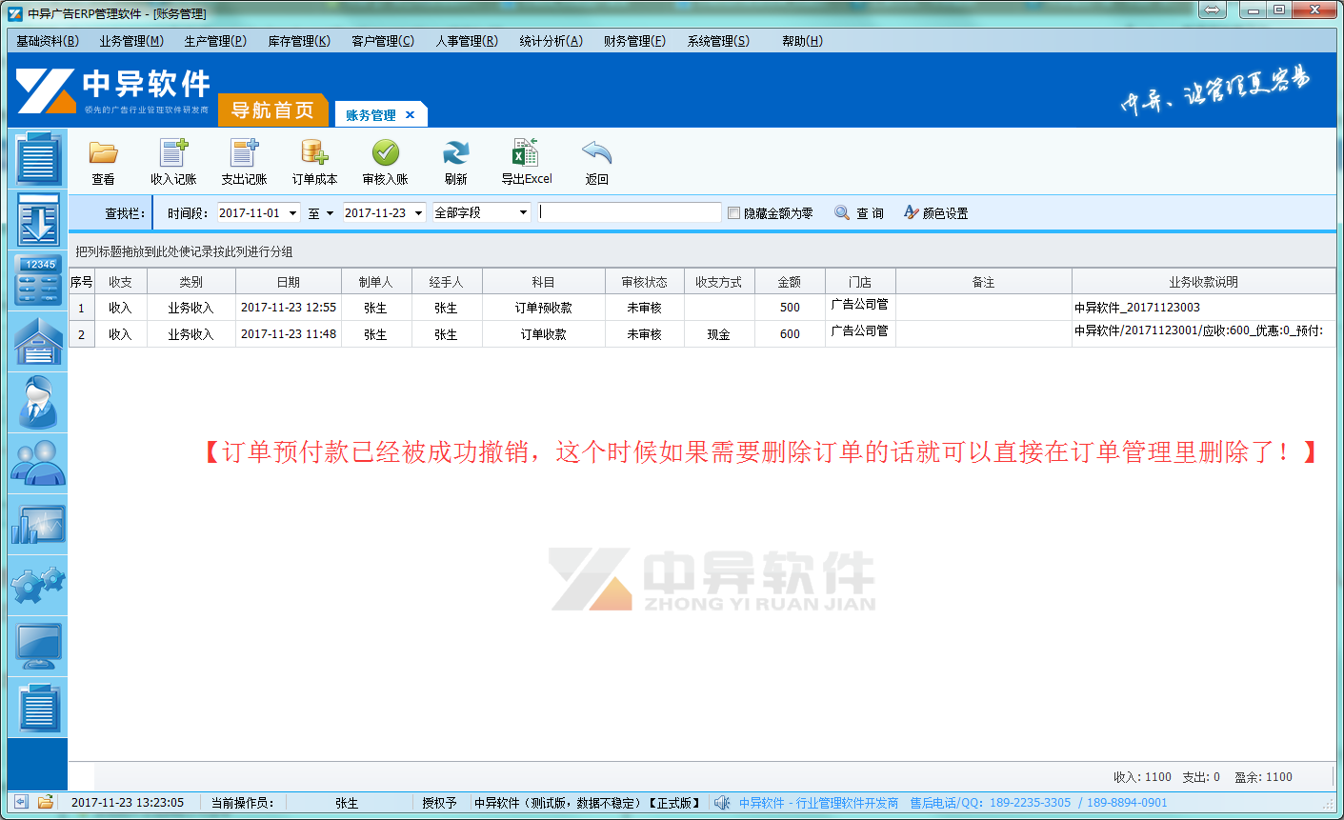Open the 帮助(H) menu

click(802, 41)
